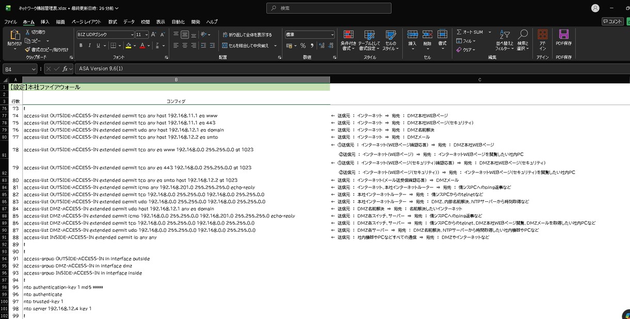The height and width of the screenshot is (319, 630).
Task: Left-align cell text
Action: coord(176,45)
